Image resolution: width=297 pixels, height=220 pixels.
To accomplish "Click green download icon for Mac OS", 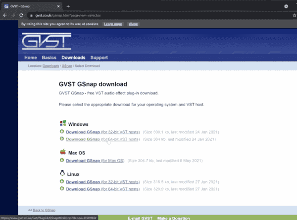I will pyautogui.click(x=62, y=160).
